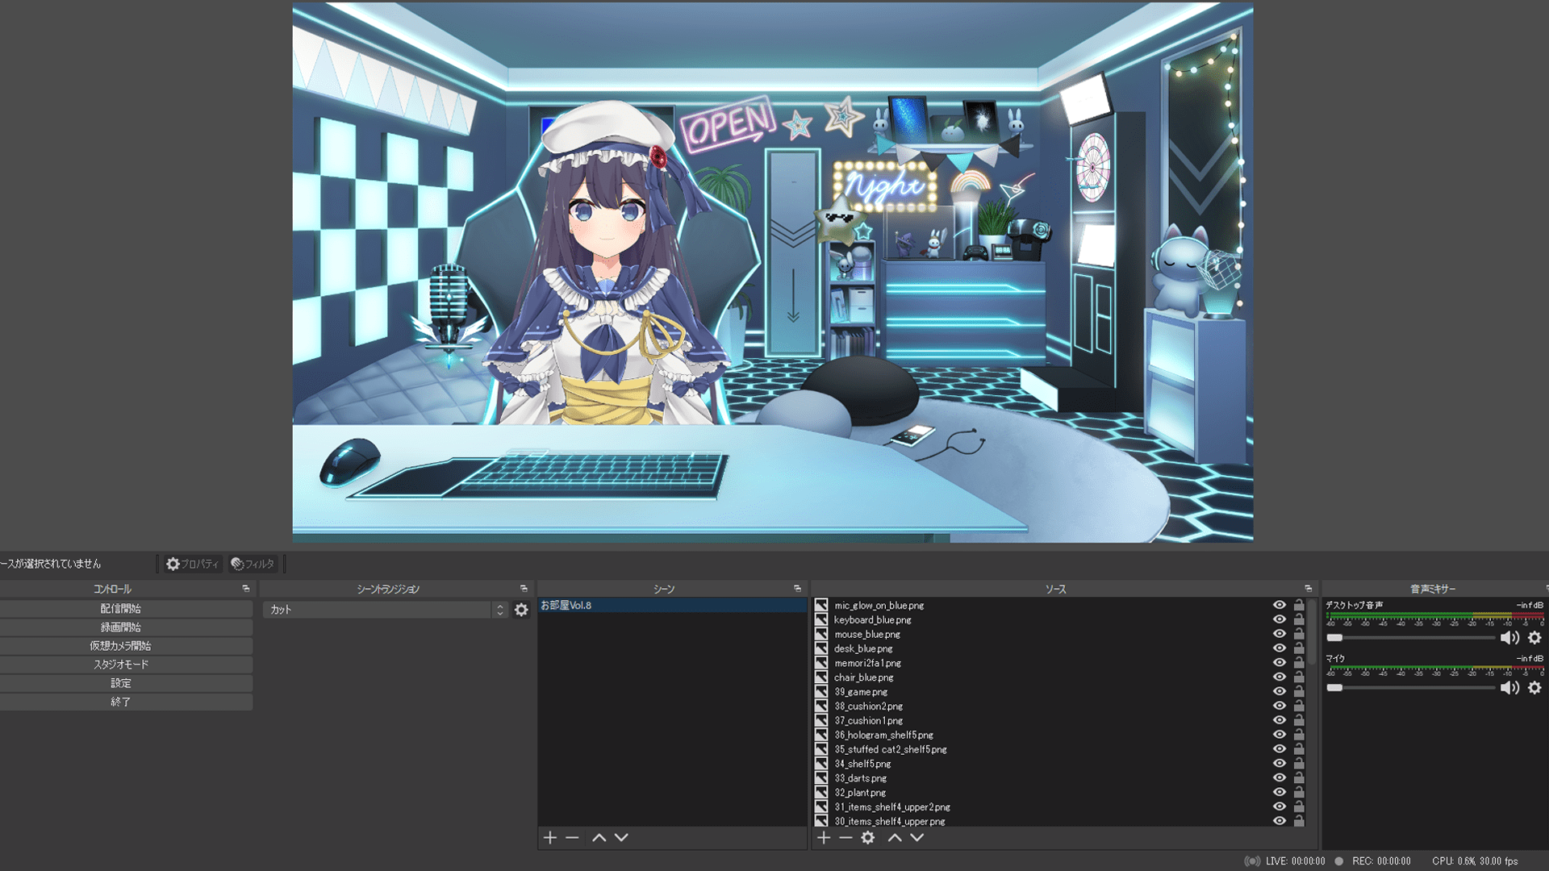This screenshot has height=871, width=1549.
Task: Open transition properties gear icon
Action: tap(521, 610)
